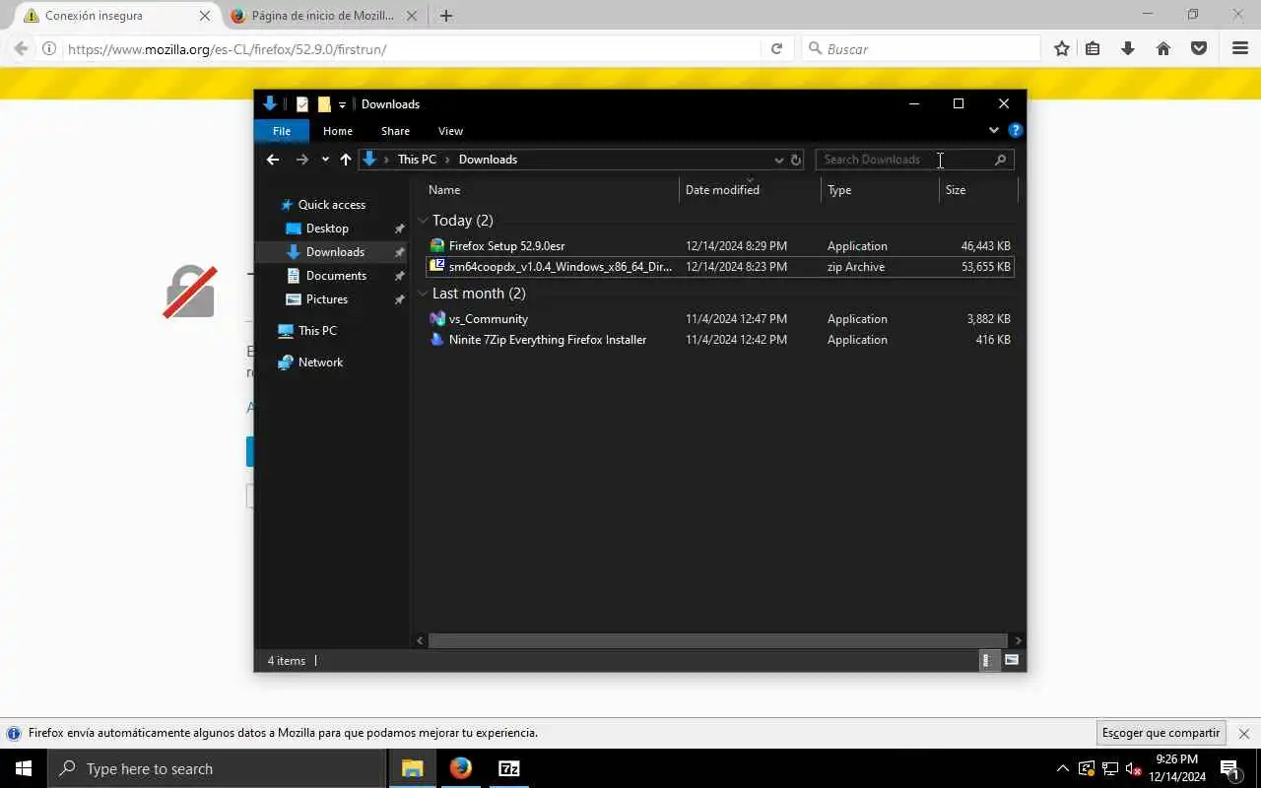Screen dimensions: 1261x788
Task: Click This PC in address breadcrumb
Action: (x=417, y=160)
